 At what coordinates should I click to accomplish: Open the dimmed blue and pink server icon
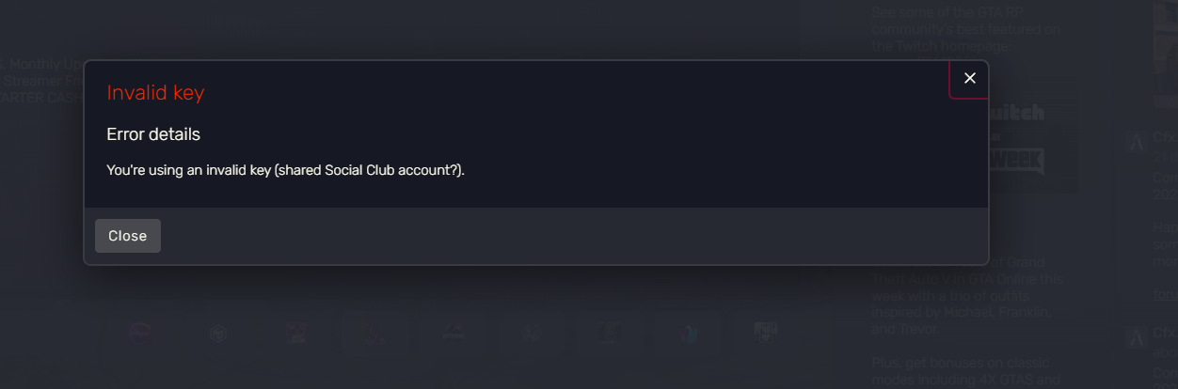pyautogui.click(x=688, y=333)
